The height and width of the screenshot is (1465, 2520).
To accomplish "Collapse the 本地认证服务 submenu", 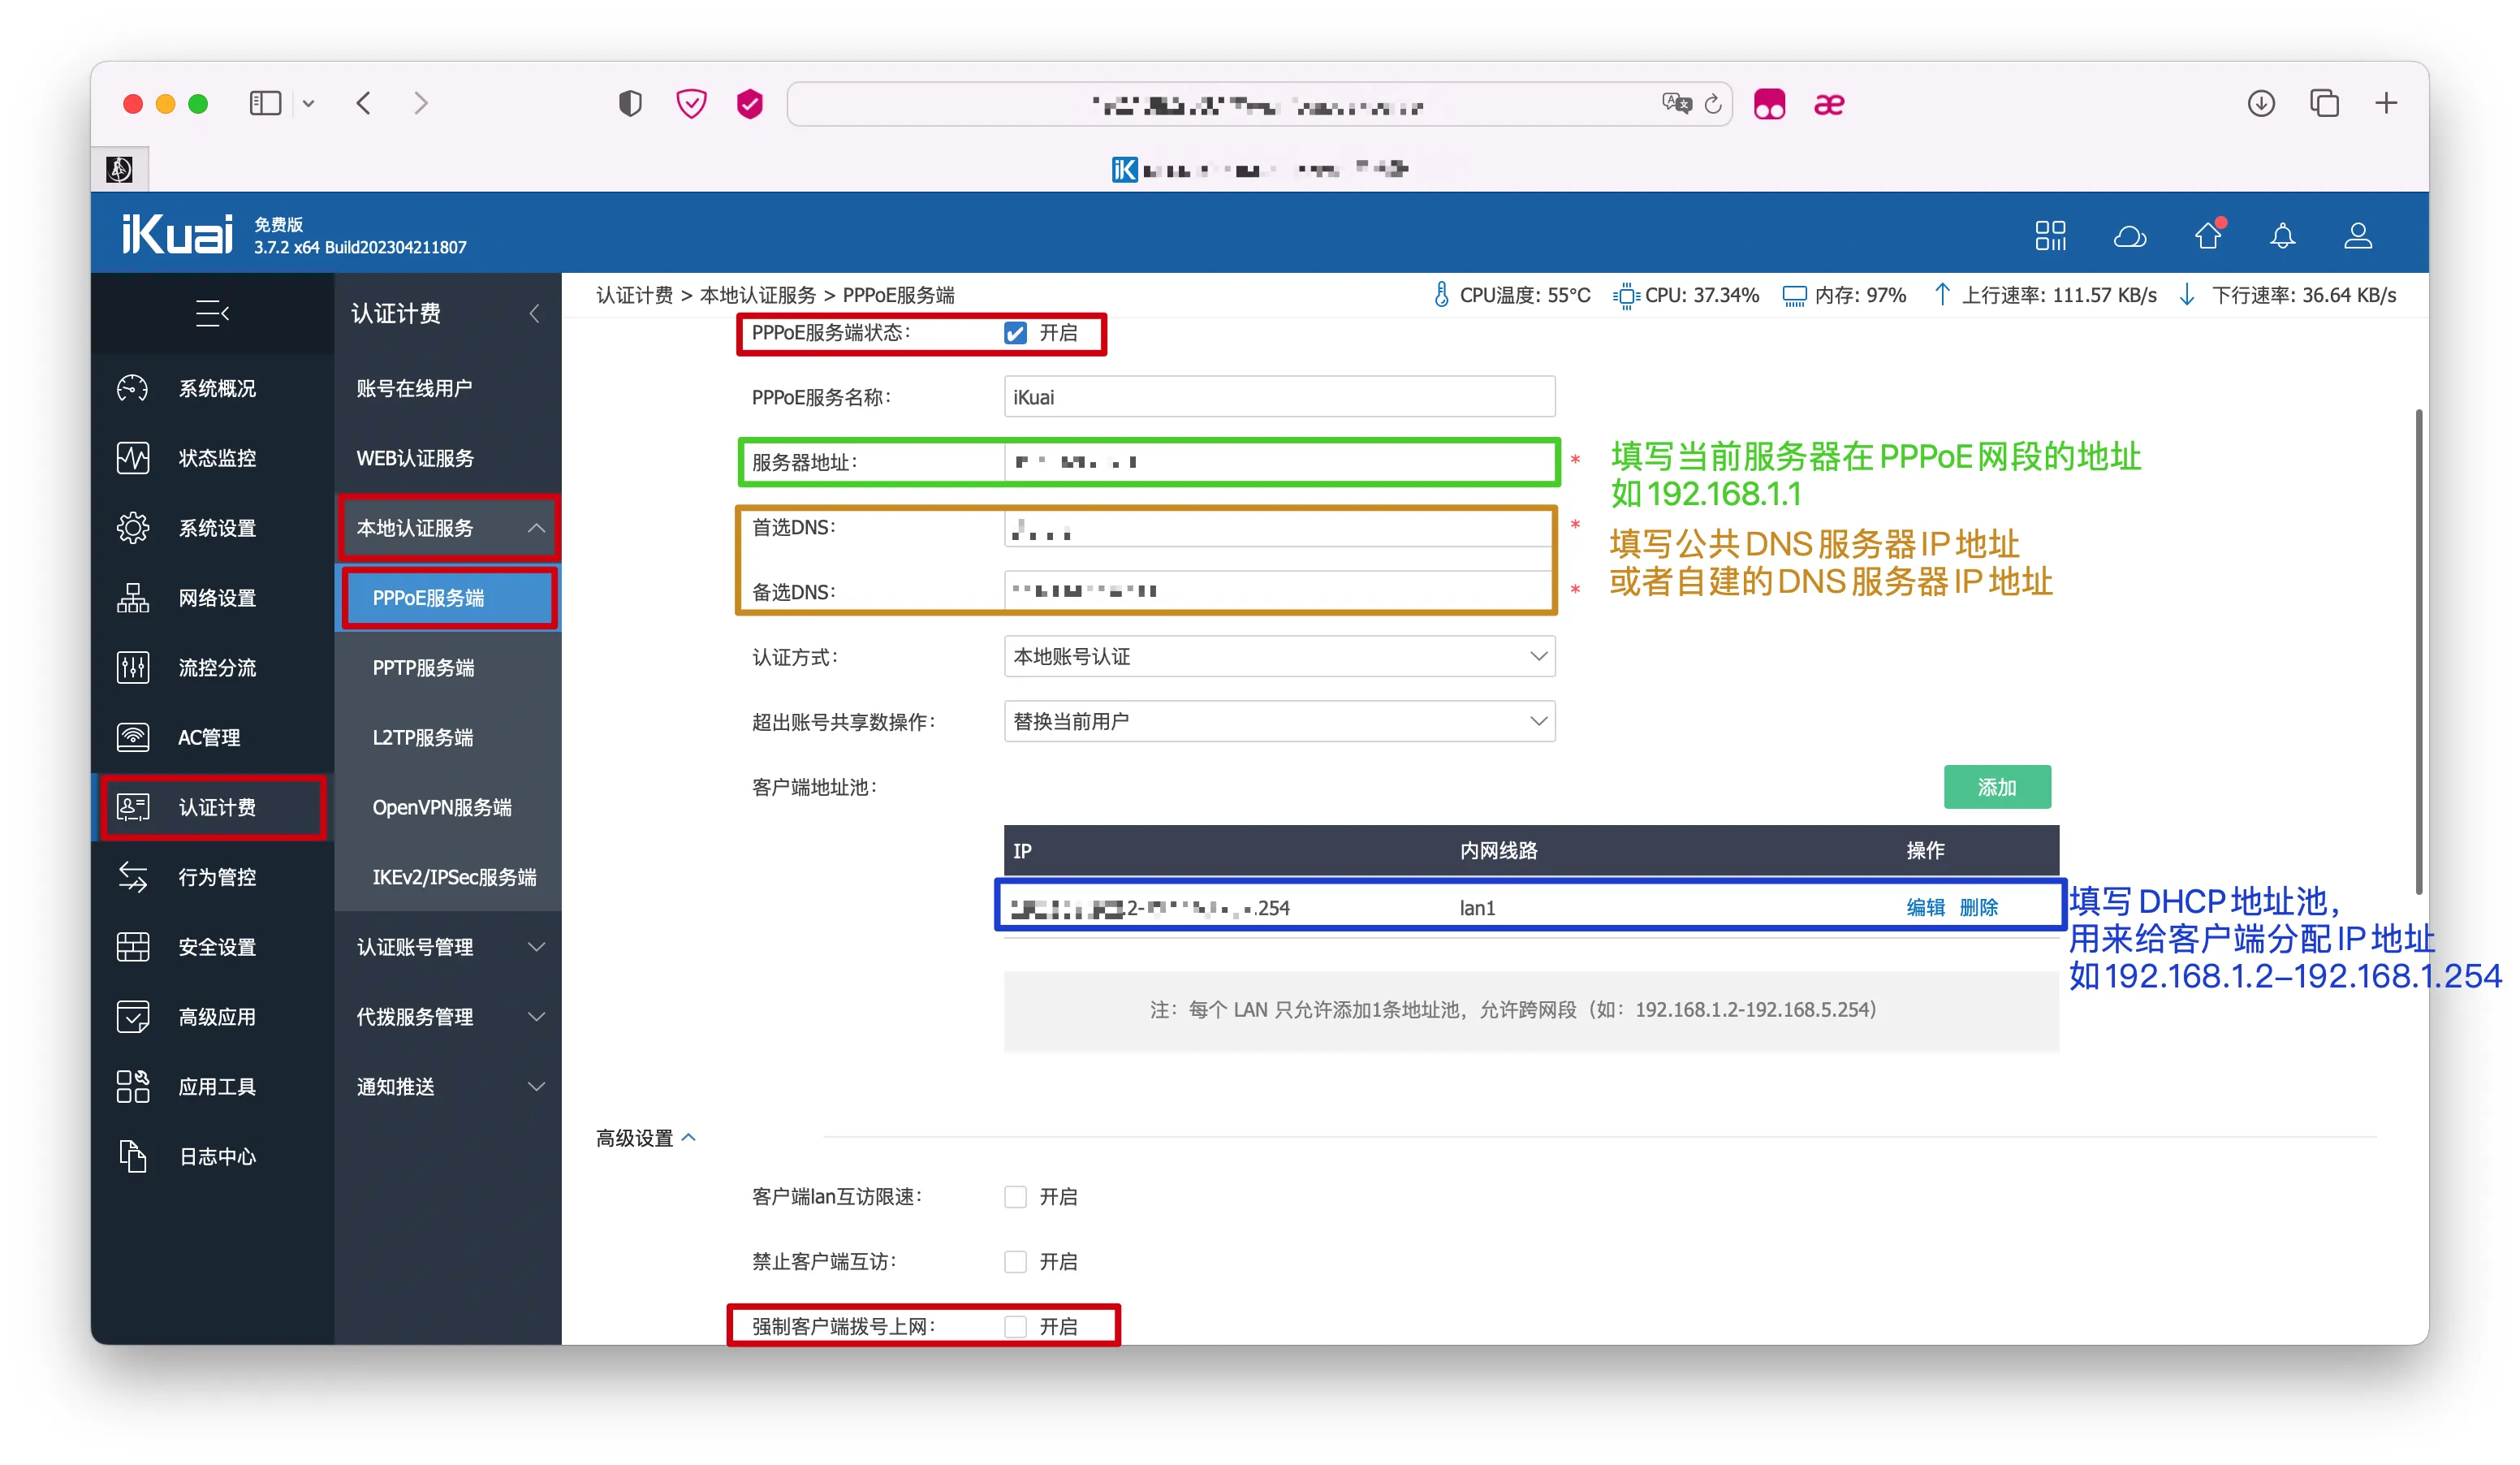I will pos(537,527).
